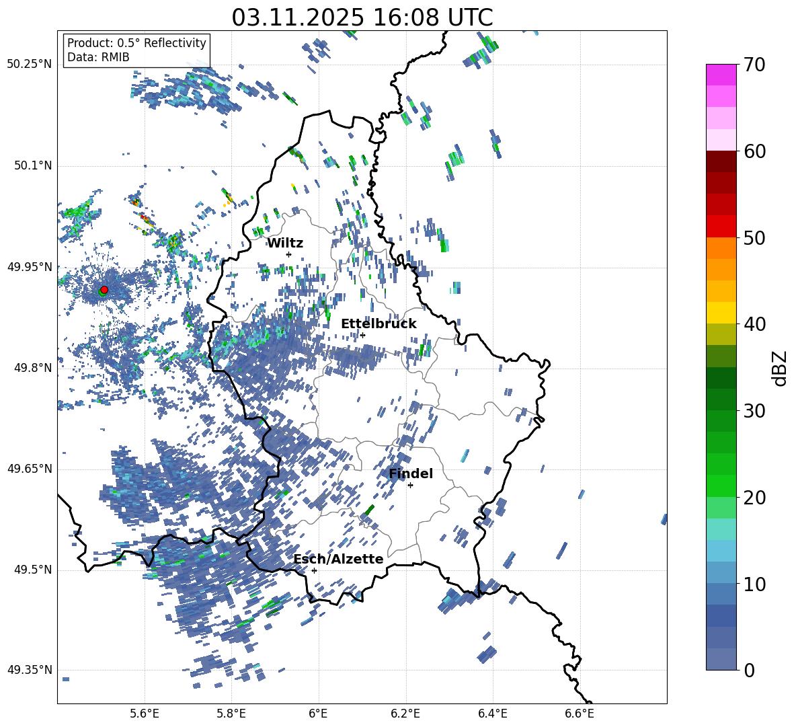The height and width of the screenshot is (727, 796).
Task: Click the 6.2°E longitude axis label
Action: 406,713
